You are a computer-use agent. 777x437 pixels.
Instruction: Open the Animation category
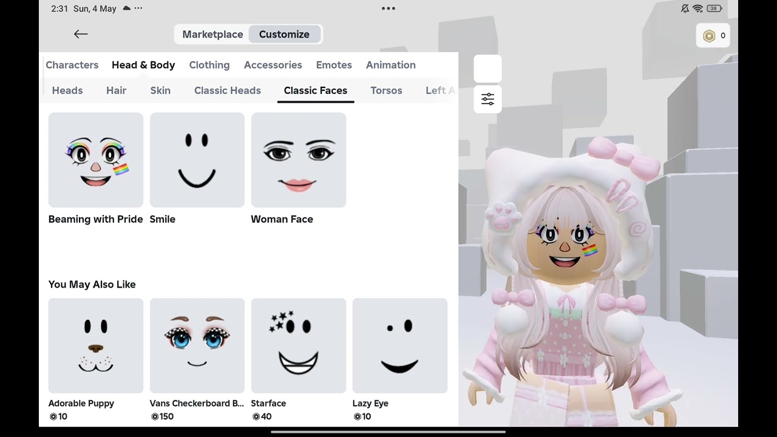point(391,65)
